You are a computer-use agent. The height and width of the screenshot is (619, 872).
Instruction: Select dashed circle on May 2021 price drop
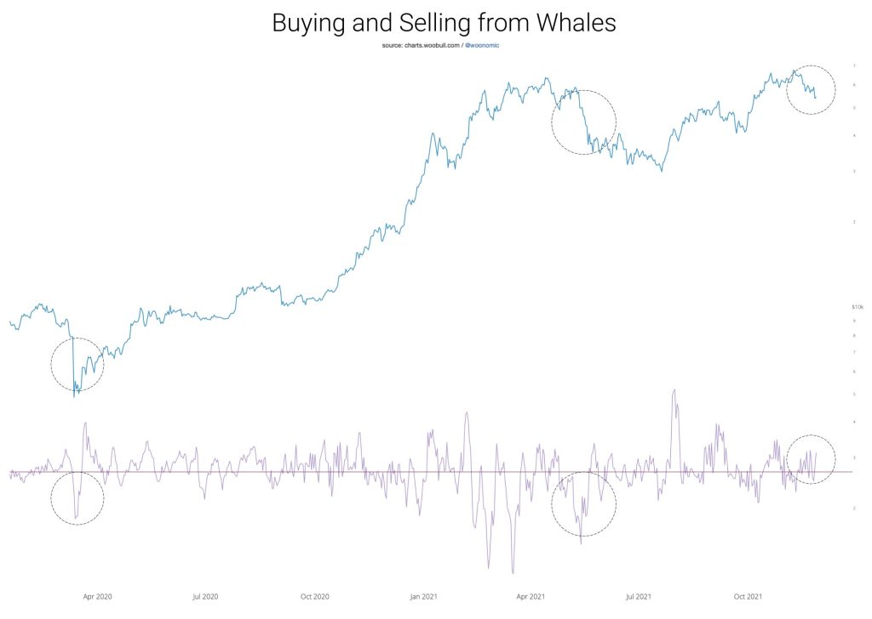[x=583, y=122]
